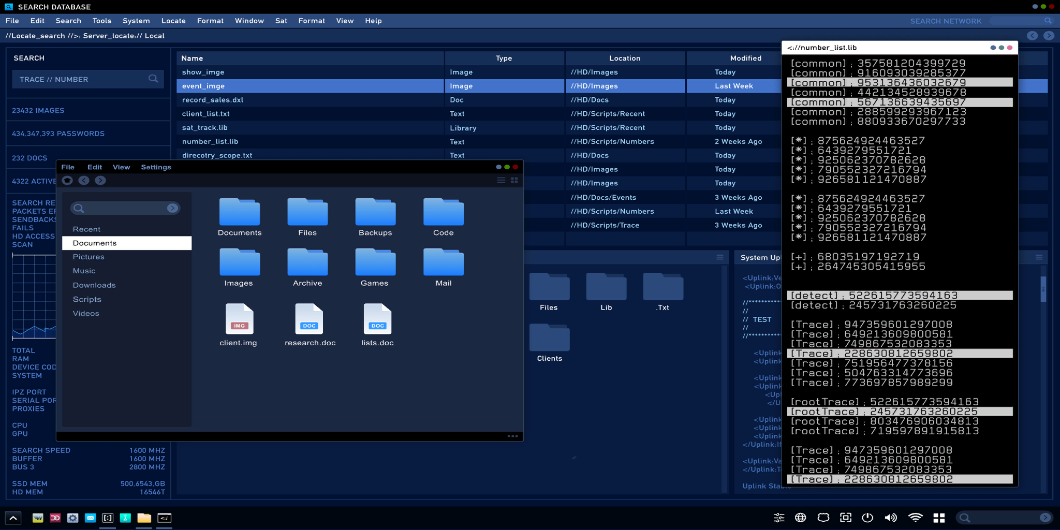Launch the red link app in the taskbar
Screen dimensions: 1060x530
pyautogui.click(x=55, y=518)
